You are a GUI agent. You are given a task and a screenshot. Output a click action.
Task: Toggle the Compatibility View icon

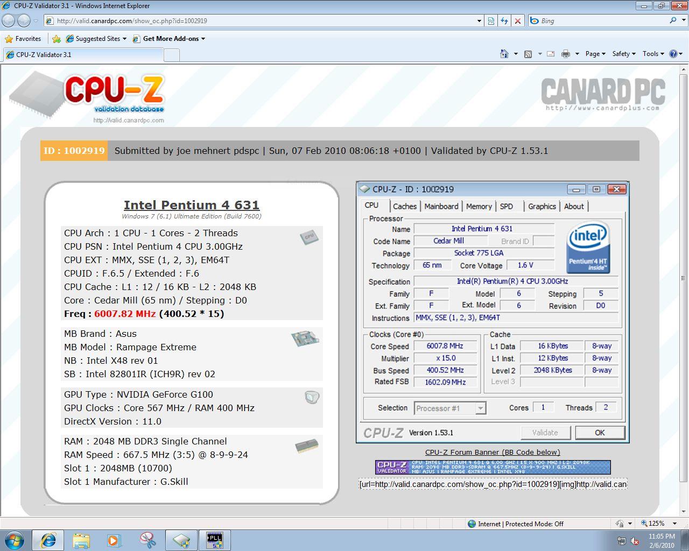click(x=491, y=21)
